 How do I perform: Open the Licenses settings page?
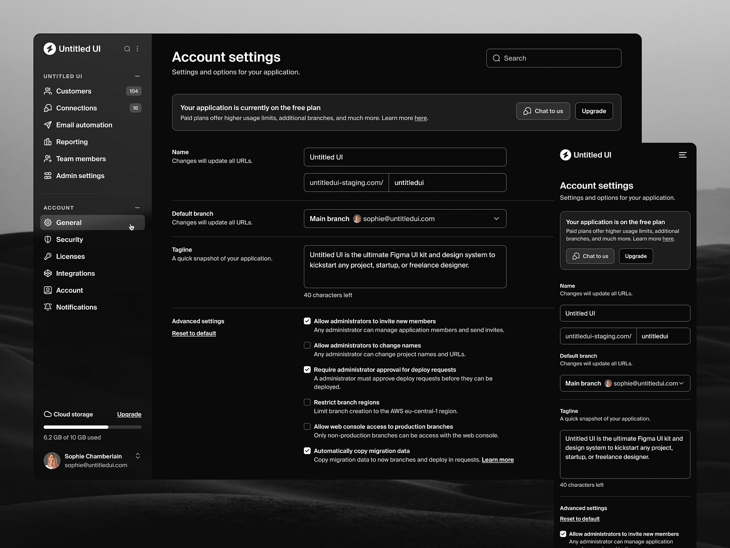coord(70,256)
